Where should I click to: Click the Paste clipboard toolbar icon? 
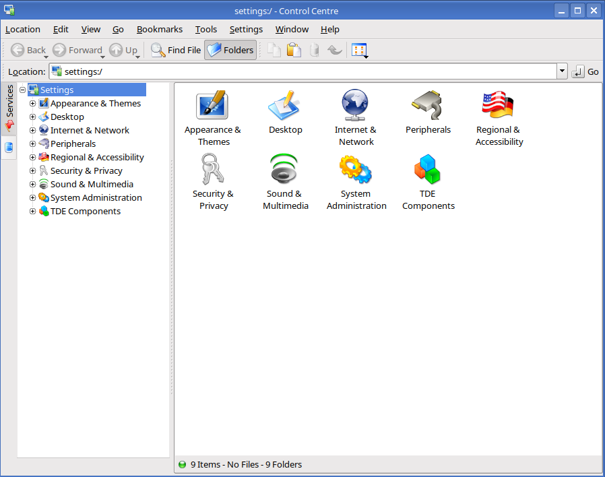pos(294,50)
